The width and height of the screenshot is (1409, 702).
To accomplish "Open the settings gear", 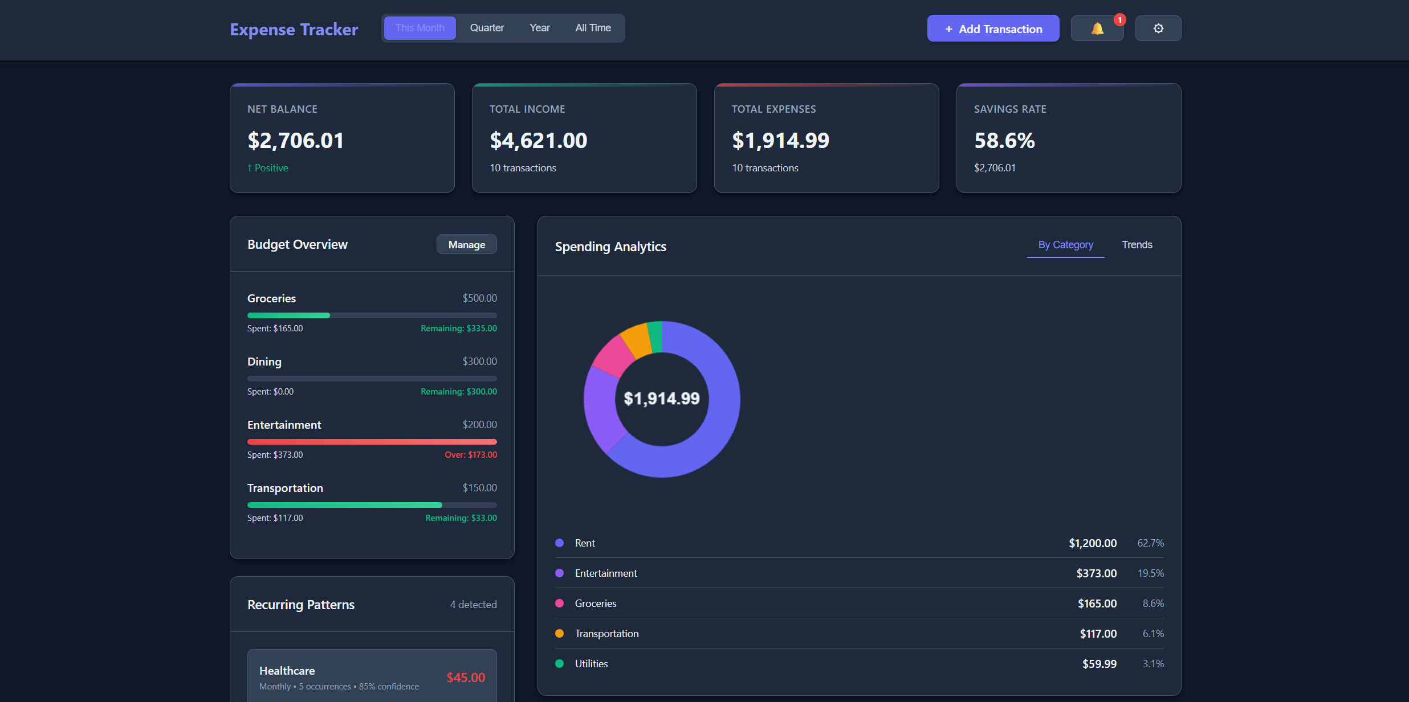I will pyautogui.click(x=1158, y=28).
